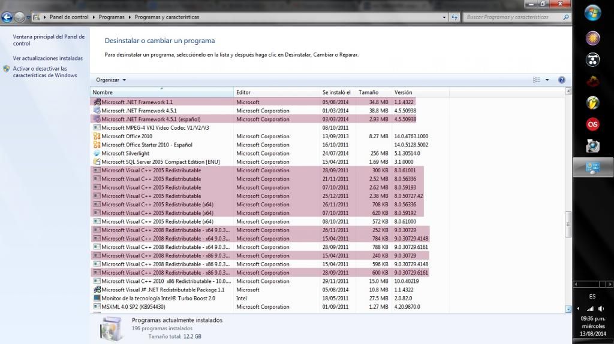
Task: Click the Buscar Programas y características search field
Action: click(513, 17)
